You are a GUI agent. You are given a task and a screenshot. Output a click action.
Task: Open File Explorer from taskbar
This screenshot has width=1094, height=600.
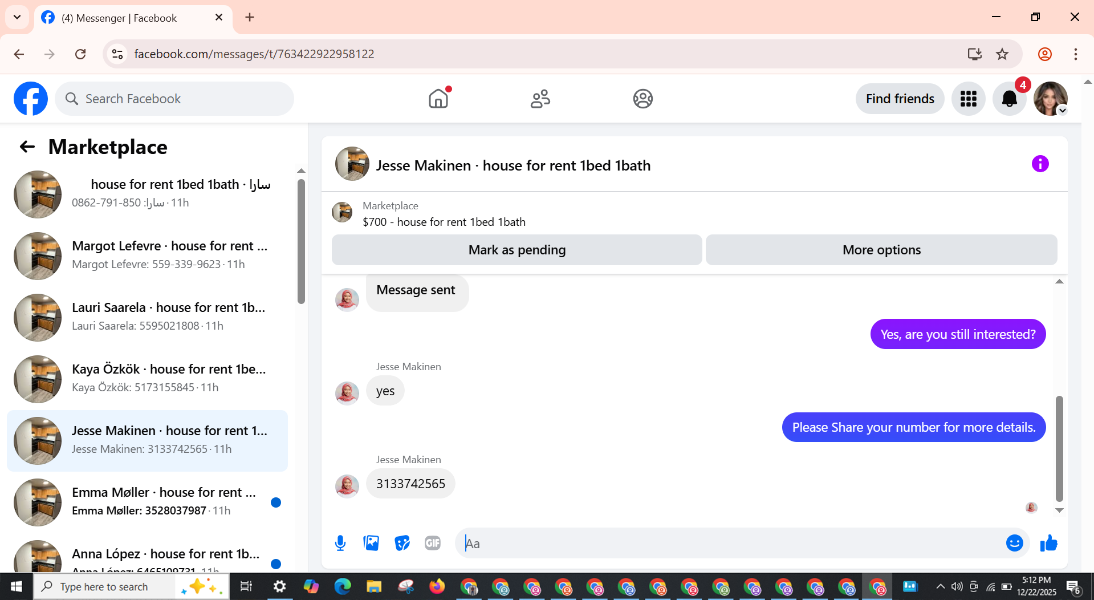pos(374,586)
